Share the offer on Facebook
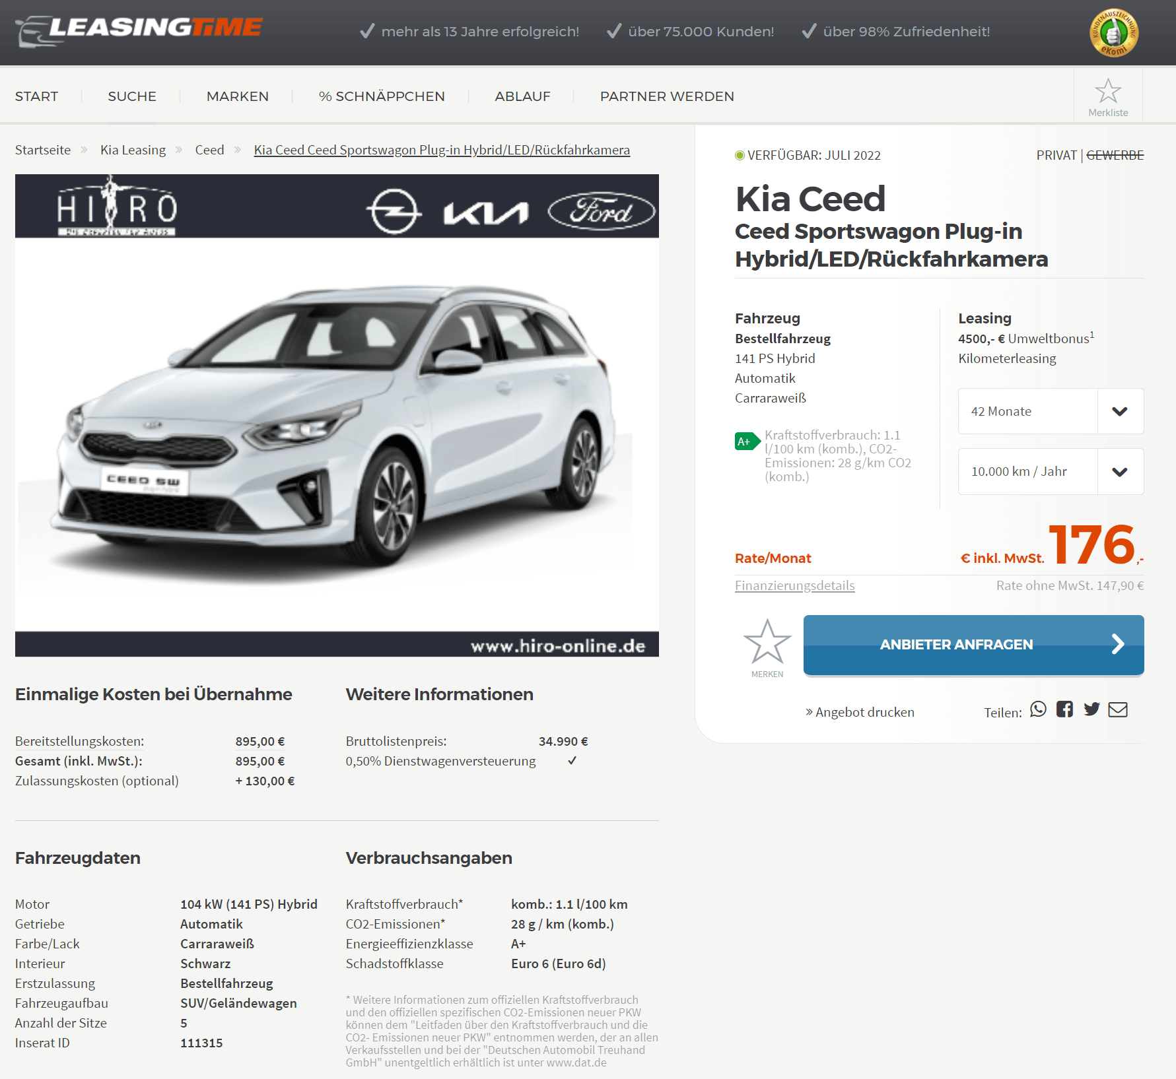Viewport: 1176px width, 1079px height. coord(1064,709)
